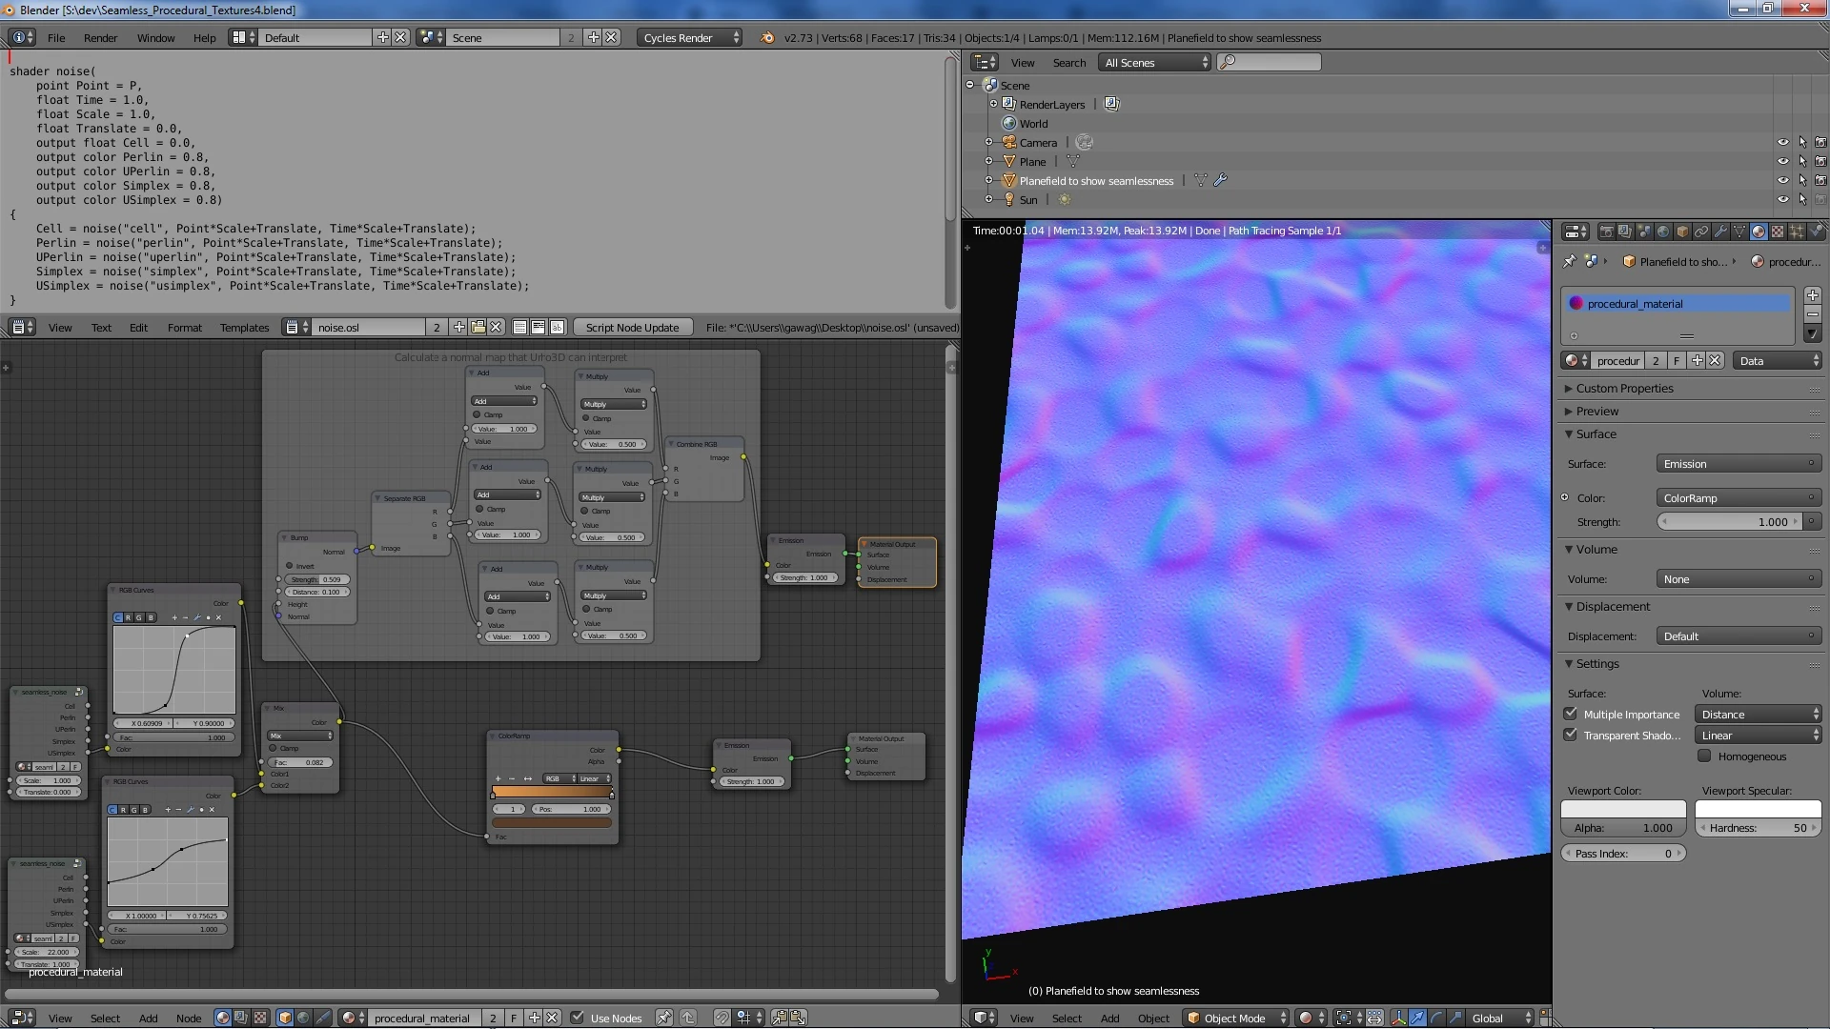Open the Modifiers wrench tab
The image size is (1830, 1029).
click(x=1720, y=232)
